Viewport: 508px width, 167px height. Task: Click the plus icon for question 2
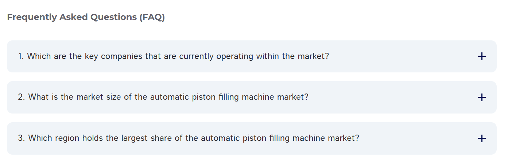(481, 98)
